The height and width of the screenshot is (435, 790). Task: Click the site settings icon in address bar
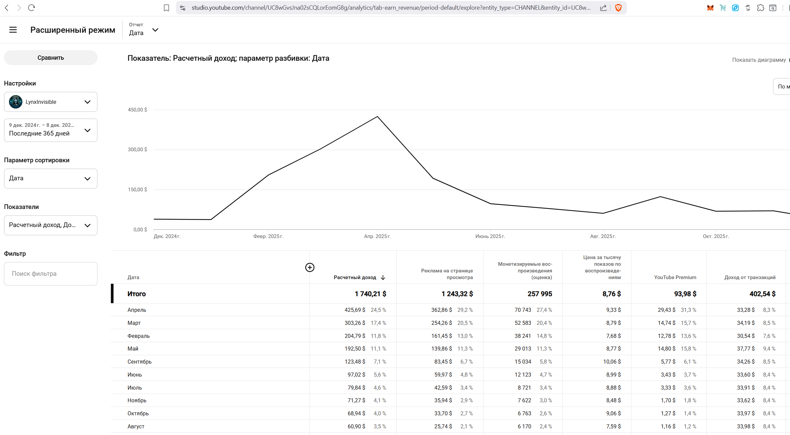point(183,8)
